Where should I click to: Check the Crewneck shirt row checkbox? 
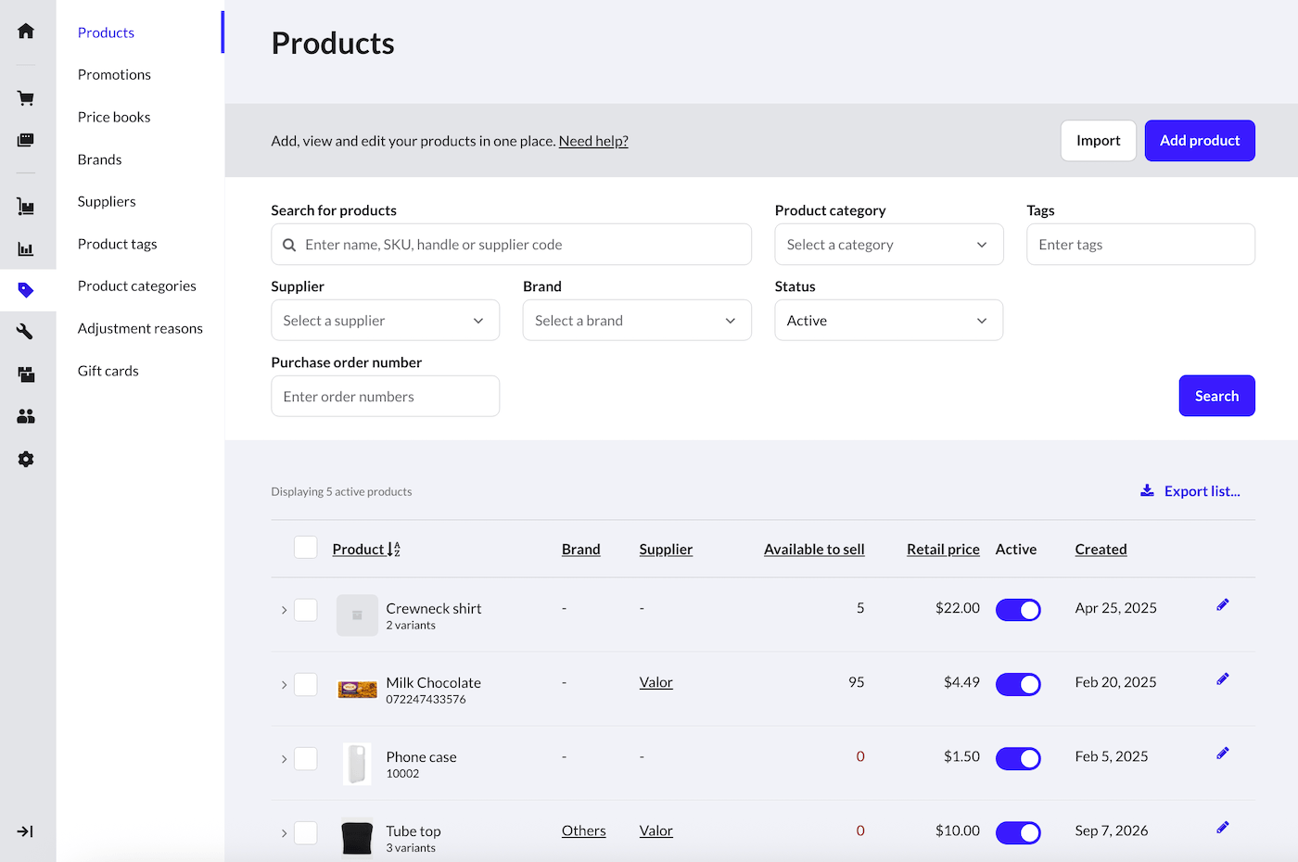(x=306, y=610)
